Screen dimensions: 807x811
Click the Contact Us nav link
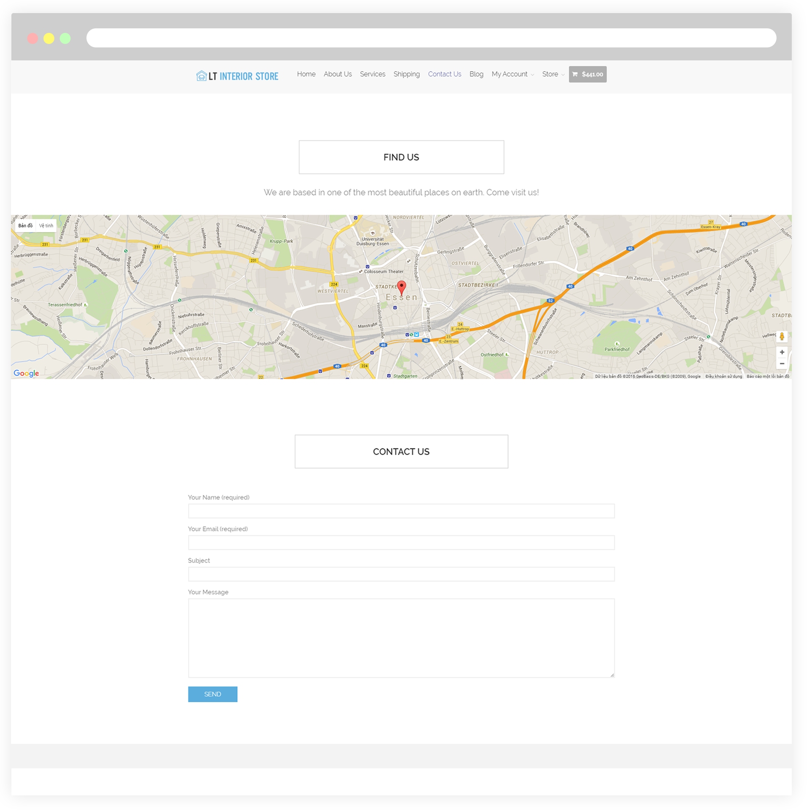pos(445,74)
